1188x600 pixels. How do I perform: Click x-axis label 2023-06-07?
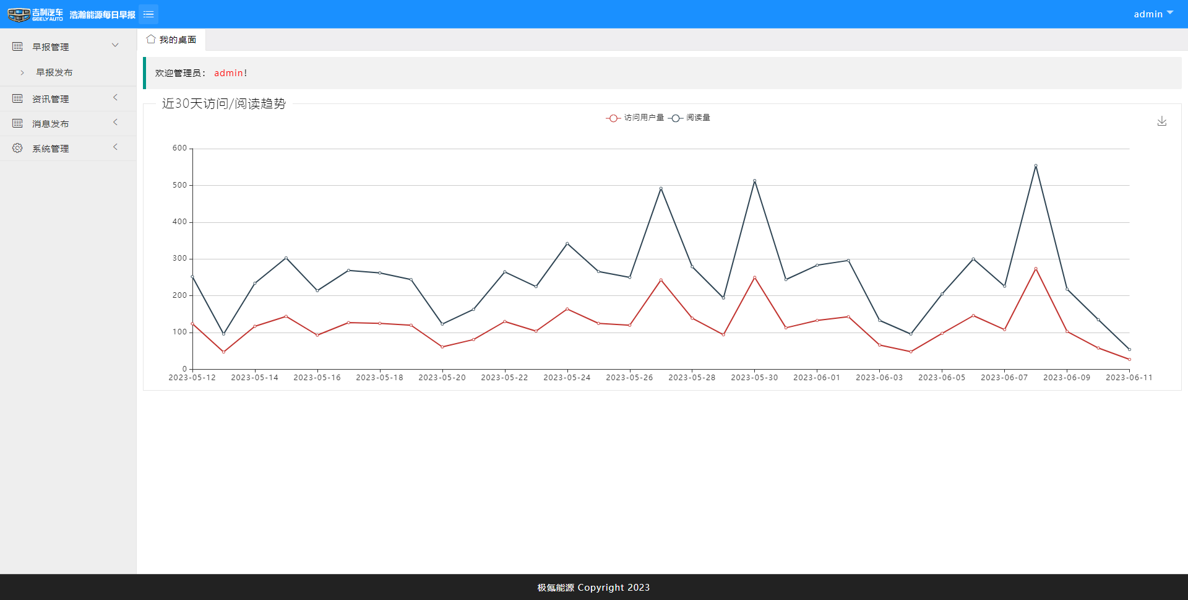coord(1004,378)
